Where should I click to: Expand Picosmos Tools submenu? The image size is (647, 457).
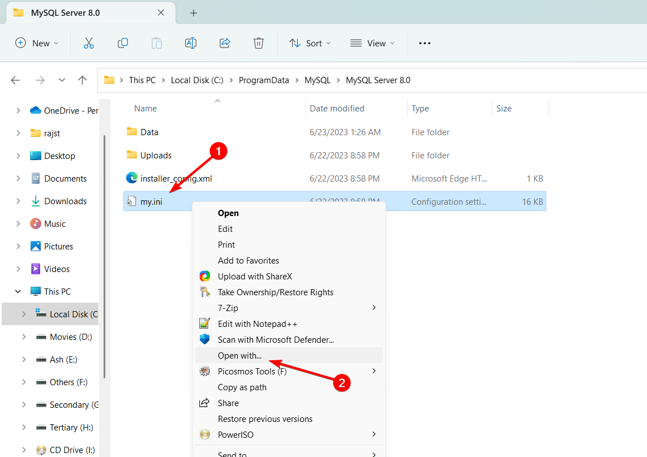(x=289, y=371)
